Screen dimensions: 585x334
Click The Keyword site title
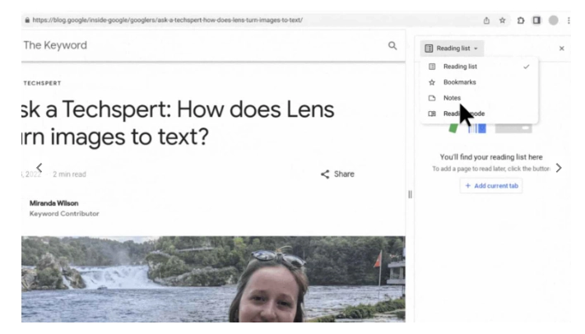coord(55,45)
